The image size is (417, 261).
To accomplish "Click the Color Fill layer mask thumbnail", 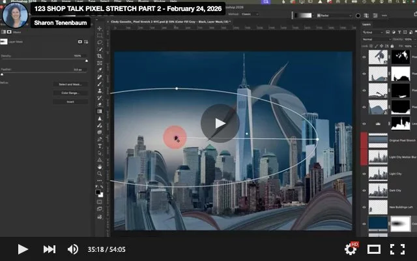I will (x=400, y=224).
